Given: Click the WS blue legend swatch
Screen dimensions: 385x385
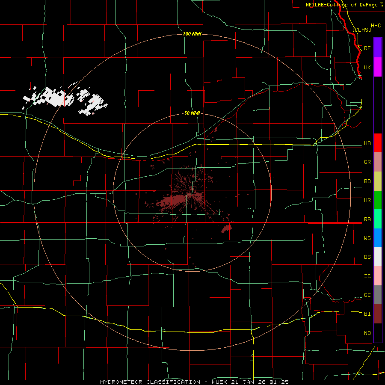Looking at the screenshot, I should pos(378,238).
